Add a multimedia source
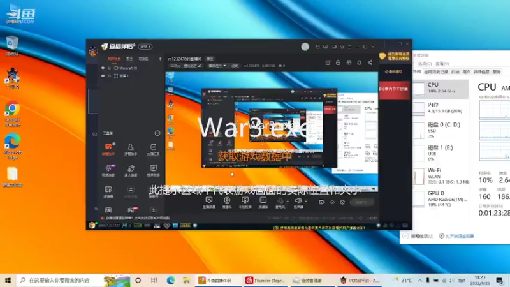This screenshot has height=287, width=510. click(x=263, y=202)
